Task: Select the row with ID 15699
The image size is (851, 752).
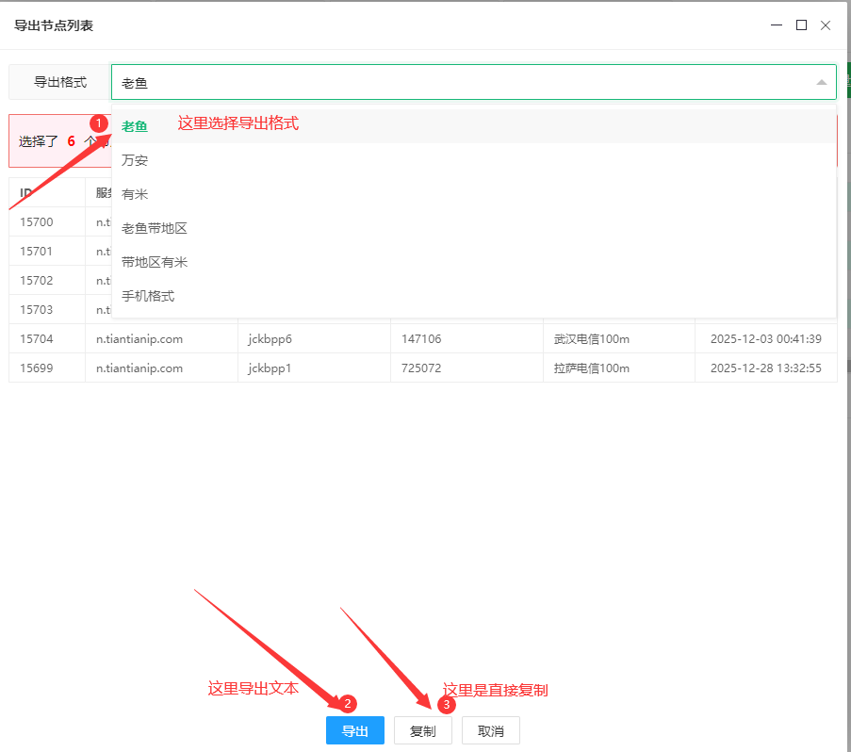Action: pyautogui.click(x=37, y=368)
